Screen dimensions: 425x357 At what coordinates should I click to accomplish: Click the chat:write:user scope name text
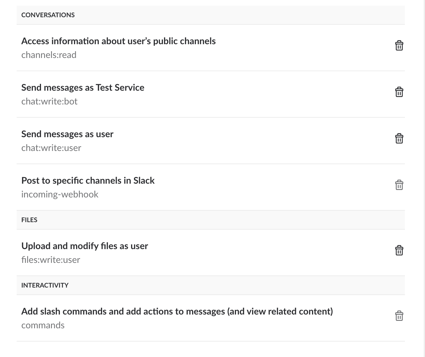51,148
